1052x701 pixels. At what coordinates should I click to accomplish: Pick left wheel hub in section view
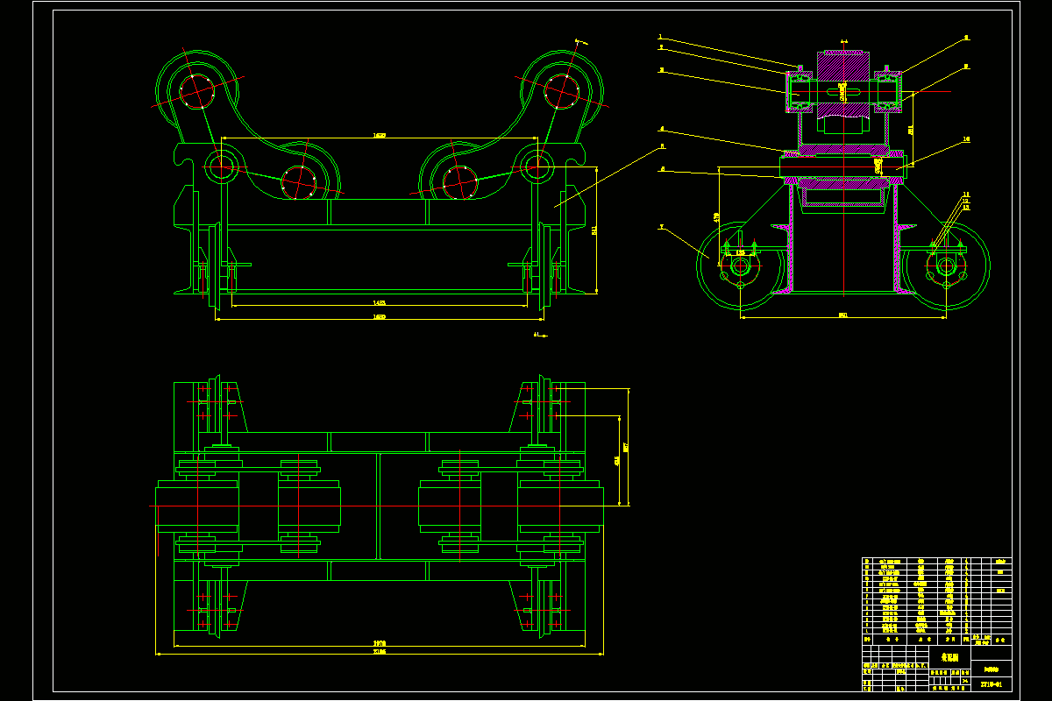[742, 266]
